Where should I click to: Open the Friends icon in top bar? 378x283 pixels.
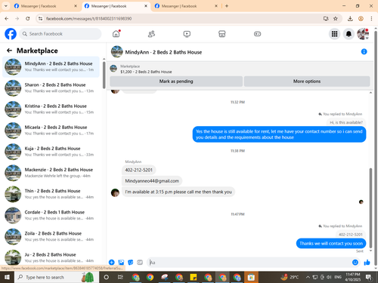151,34
